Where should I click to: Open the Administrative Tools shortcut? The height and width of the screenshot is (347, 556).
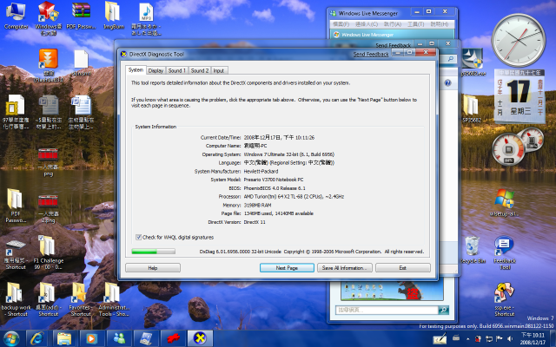(x=113, y=299)
